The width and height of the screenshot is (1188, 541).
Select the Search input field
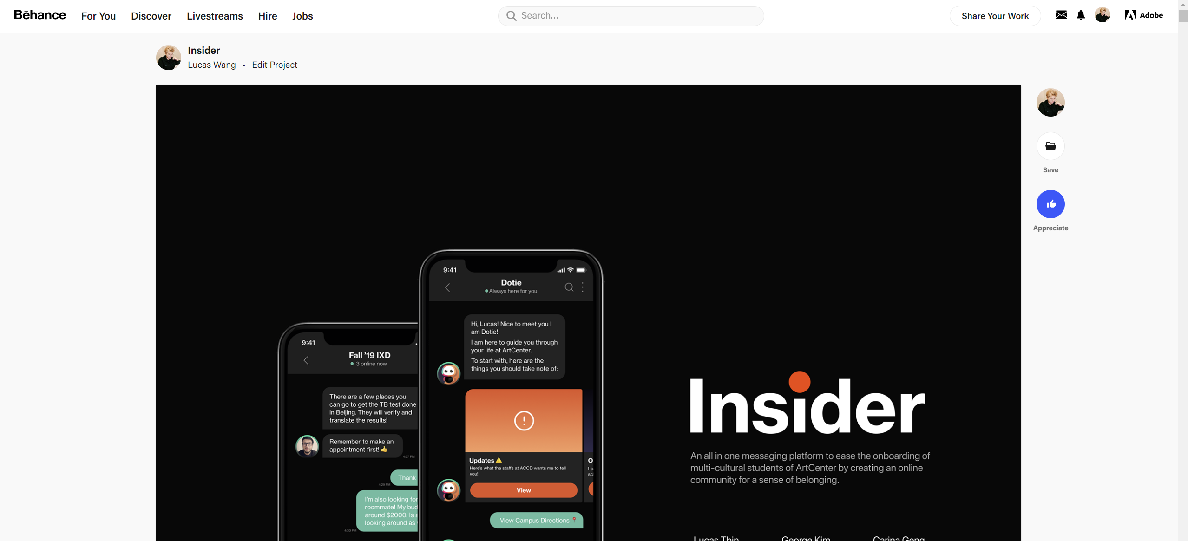pos(631,15)
